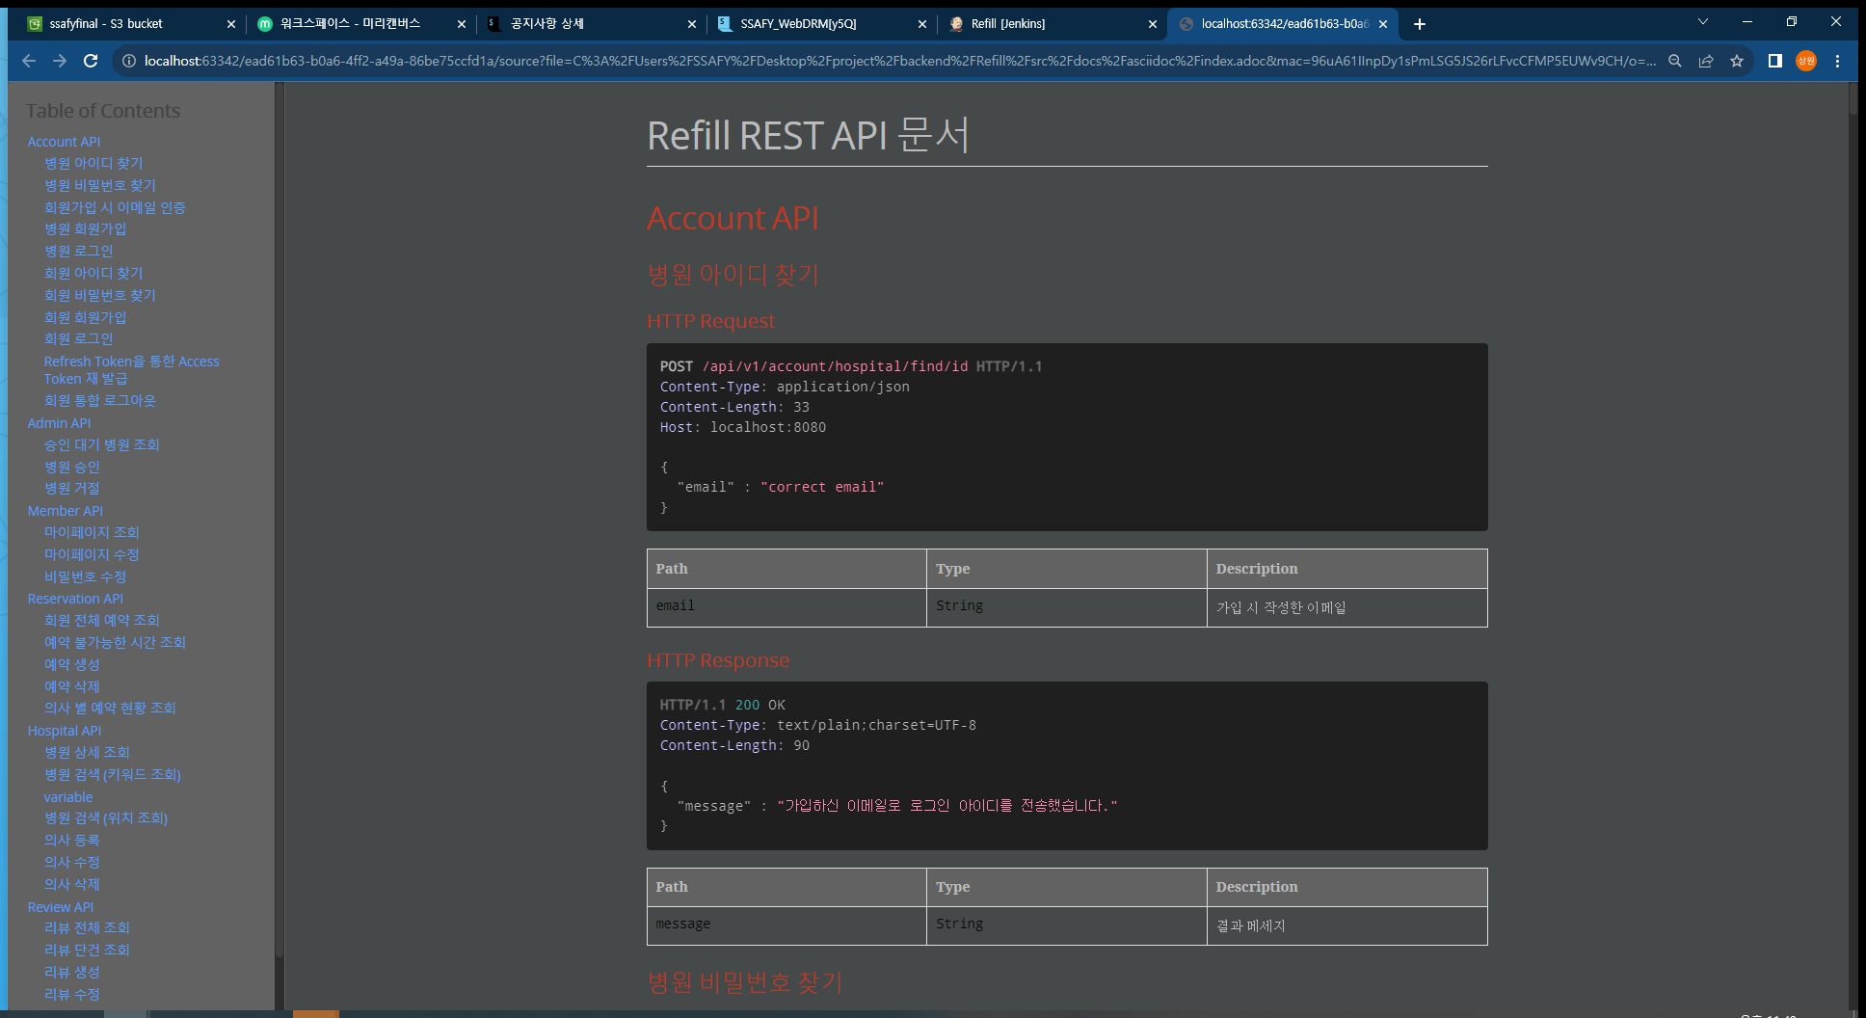The width and height of the screenshot is (1866, 1018).
Task: Close the active localhost:63342 tab
Action: pyautogui.click(x=1383, y=24)
